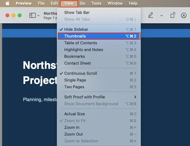Toggle Continuous Scroll mode
Screen dimensions: 190x146
tap(99, 73)
